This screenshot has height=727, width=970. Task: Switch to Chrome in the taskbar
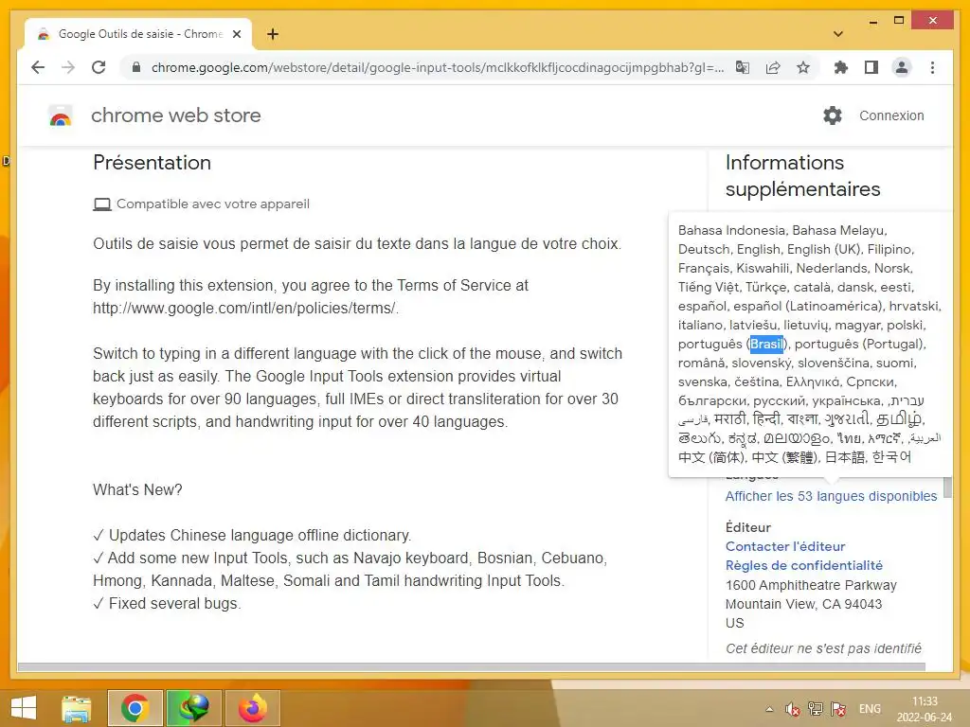[x=135, y=708]
